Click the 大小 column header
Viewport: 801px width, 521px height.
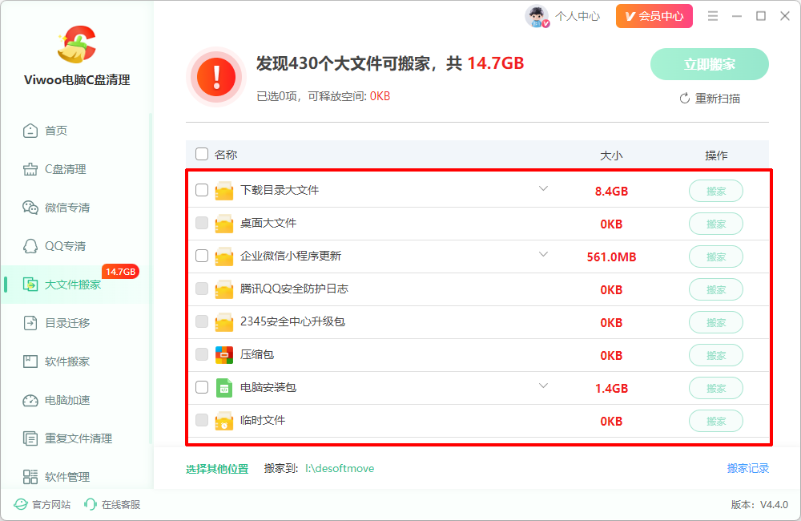point(611,155)
